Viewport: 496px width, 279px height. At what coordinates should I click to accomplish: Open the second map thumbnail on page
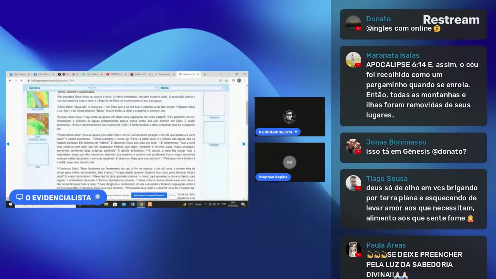click(38, 124)
